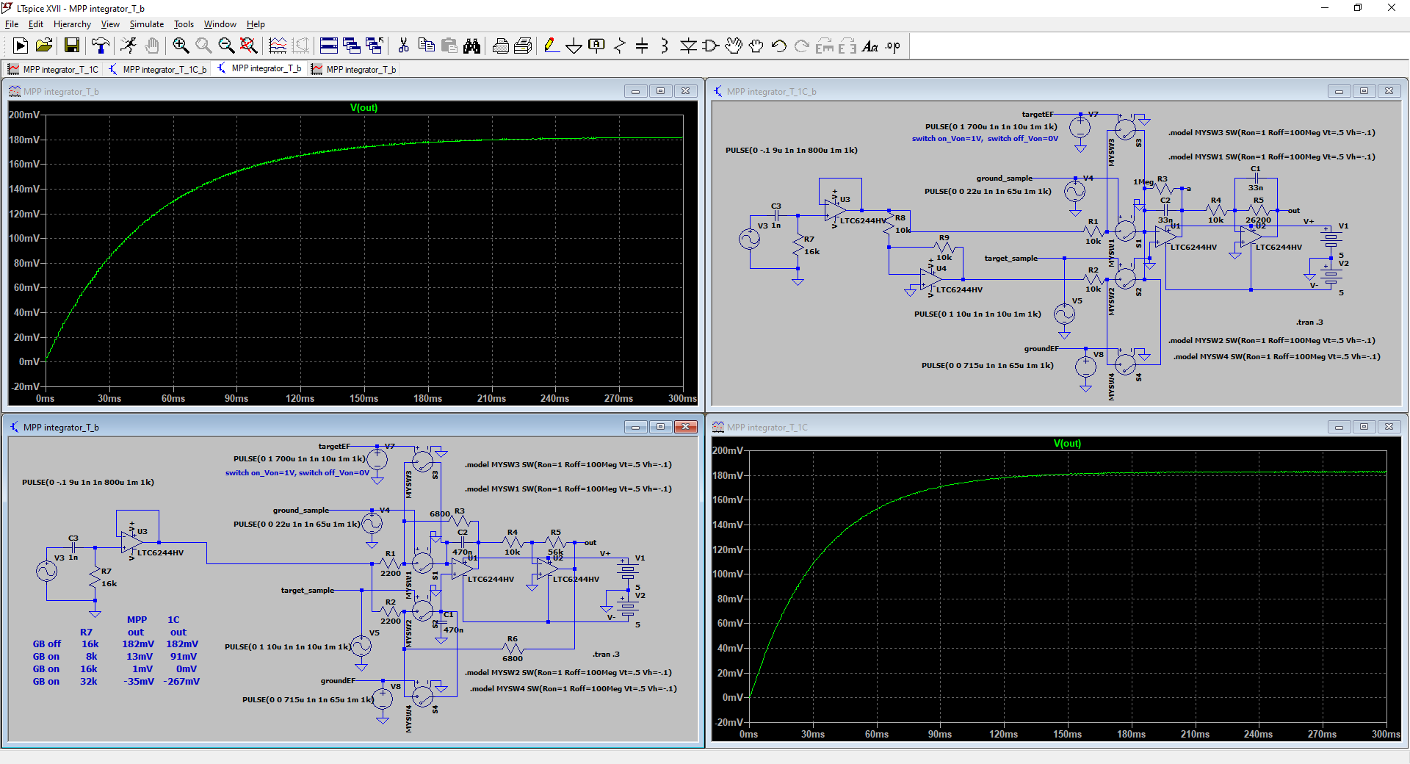Click the SPICE directive .op icon
This screenshot has height=764, width=1410.
click(x=892, y=46)
